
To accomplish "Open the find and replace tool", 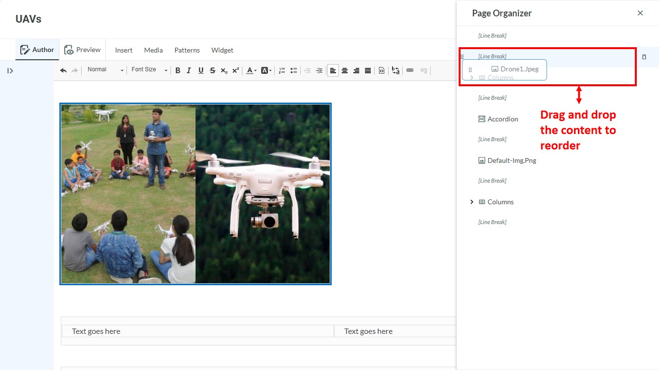I will click(x=396, y=70).
